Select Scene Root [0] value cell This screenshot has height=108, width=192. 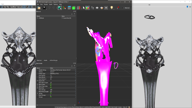(67, 18)
